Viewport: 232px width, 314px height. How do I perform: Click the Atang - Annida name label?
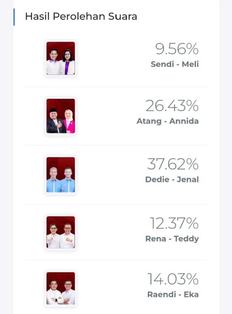pyautogui.click(x=168, y=121)
